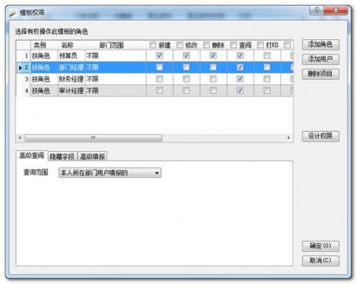Check 删除 for 部门经理 row
This screenshot has width=357, height=284.
(213, 67)
